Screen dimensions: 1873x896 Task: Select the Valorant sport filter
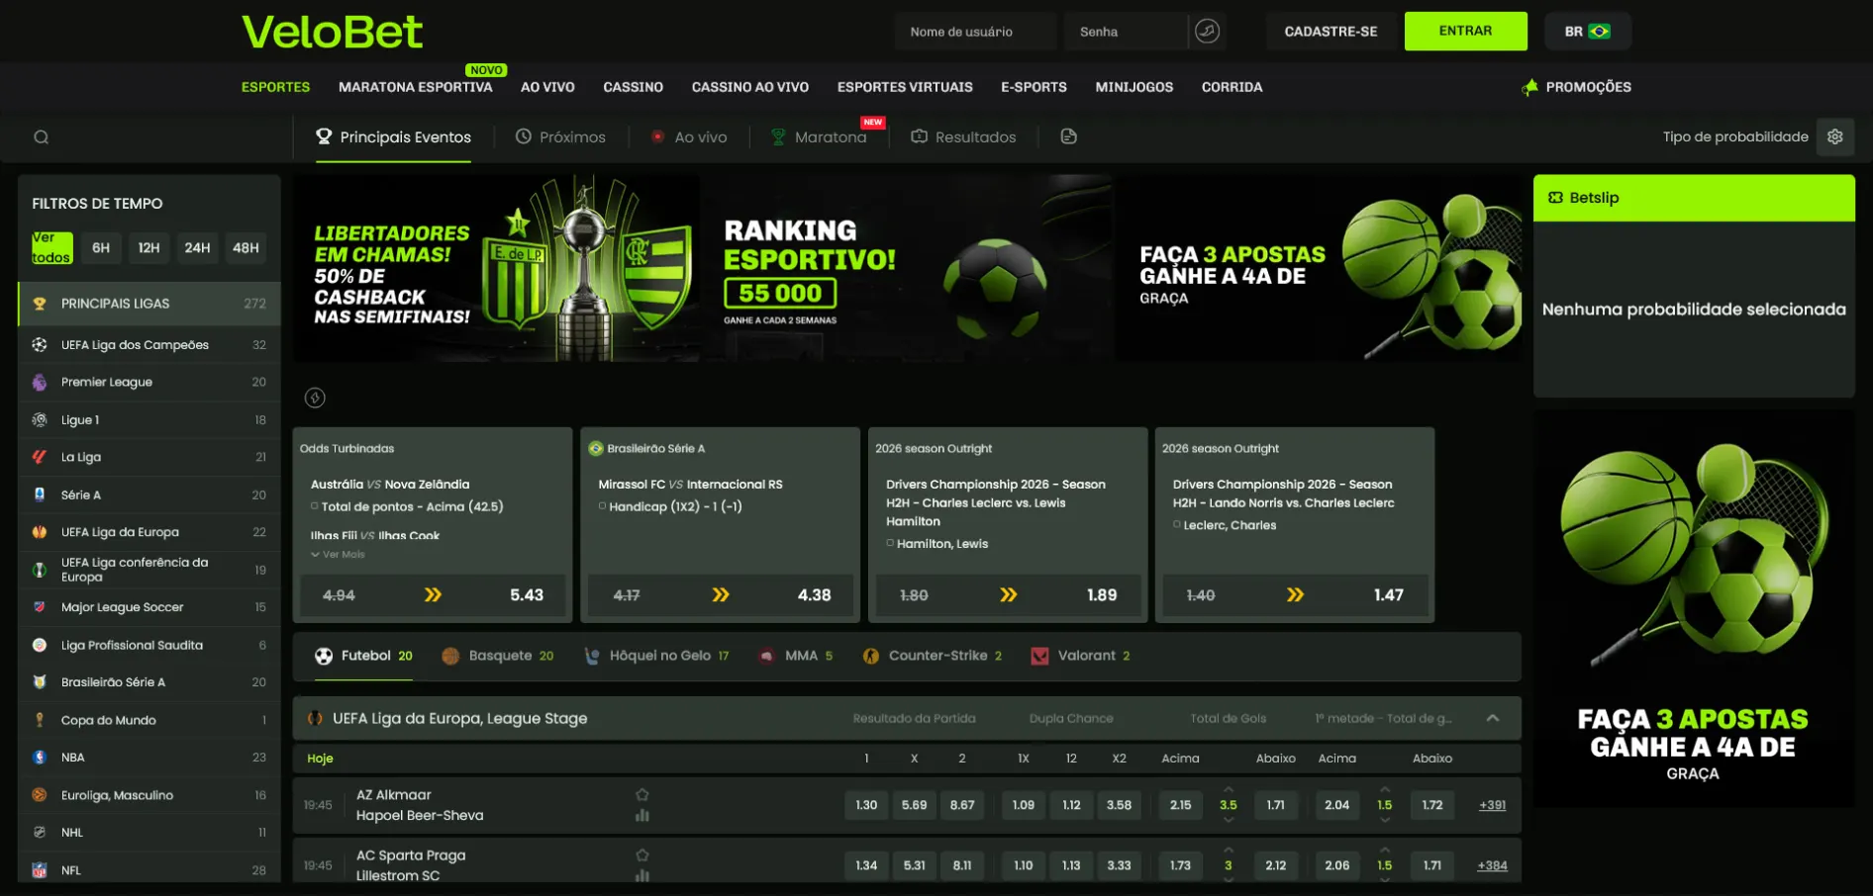pos(1080,656)
